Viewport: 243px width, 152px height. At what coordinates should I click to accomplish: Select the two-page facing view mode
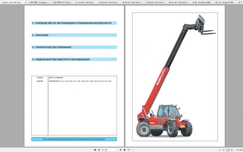228,150
